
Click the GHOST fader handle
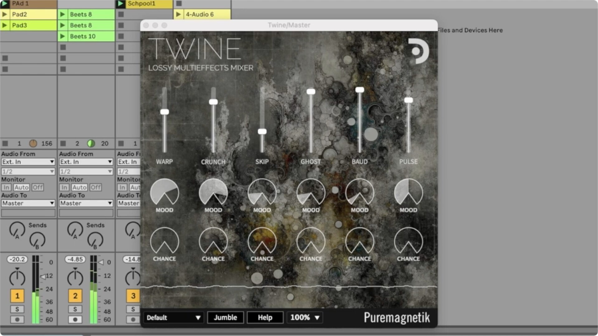pos(311,91)
